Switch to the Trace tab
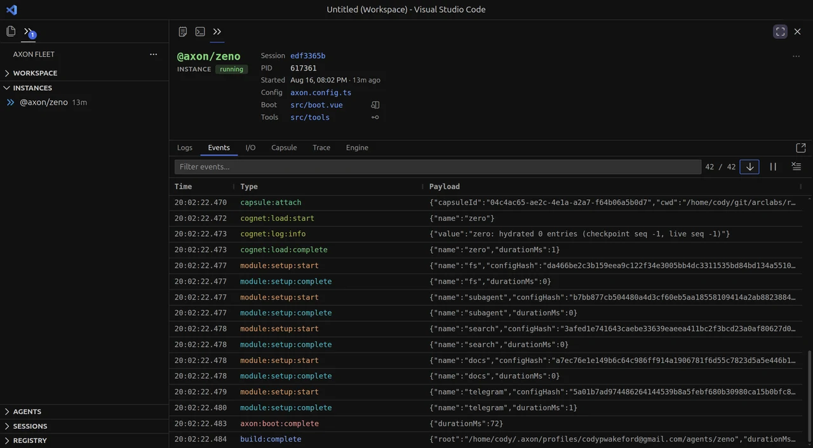Viewport: 813px width, 448px height. pyautogui.click(x=321, y=147)
